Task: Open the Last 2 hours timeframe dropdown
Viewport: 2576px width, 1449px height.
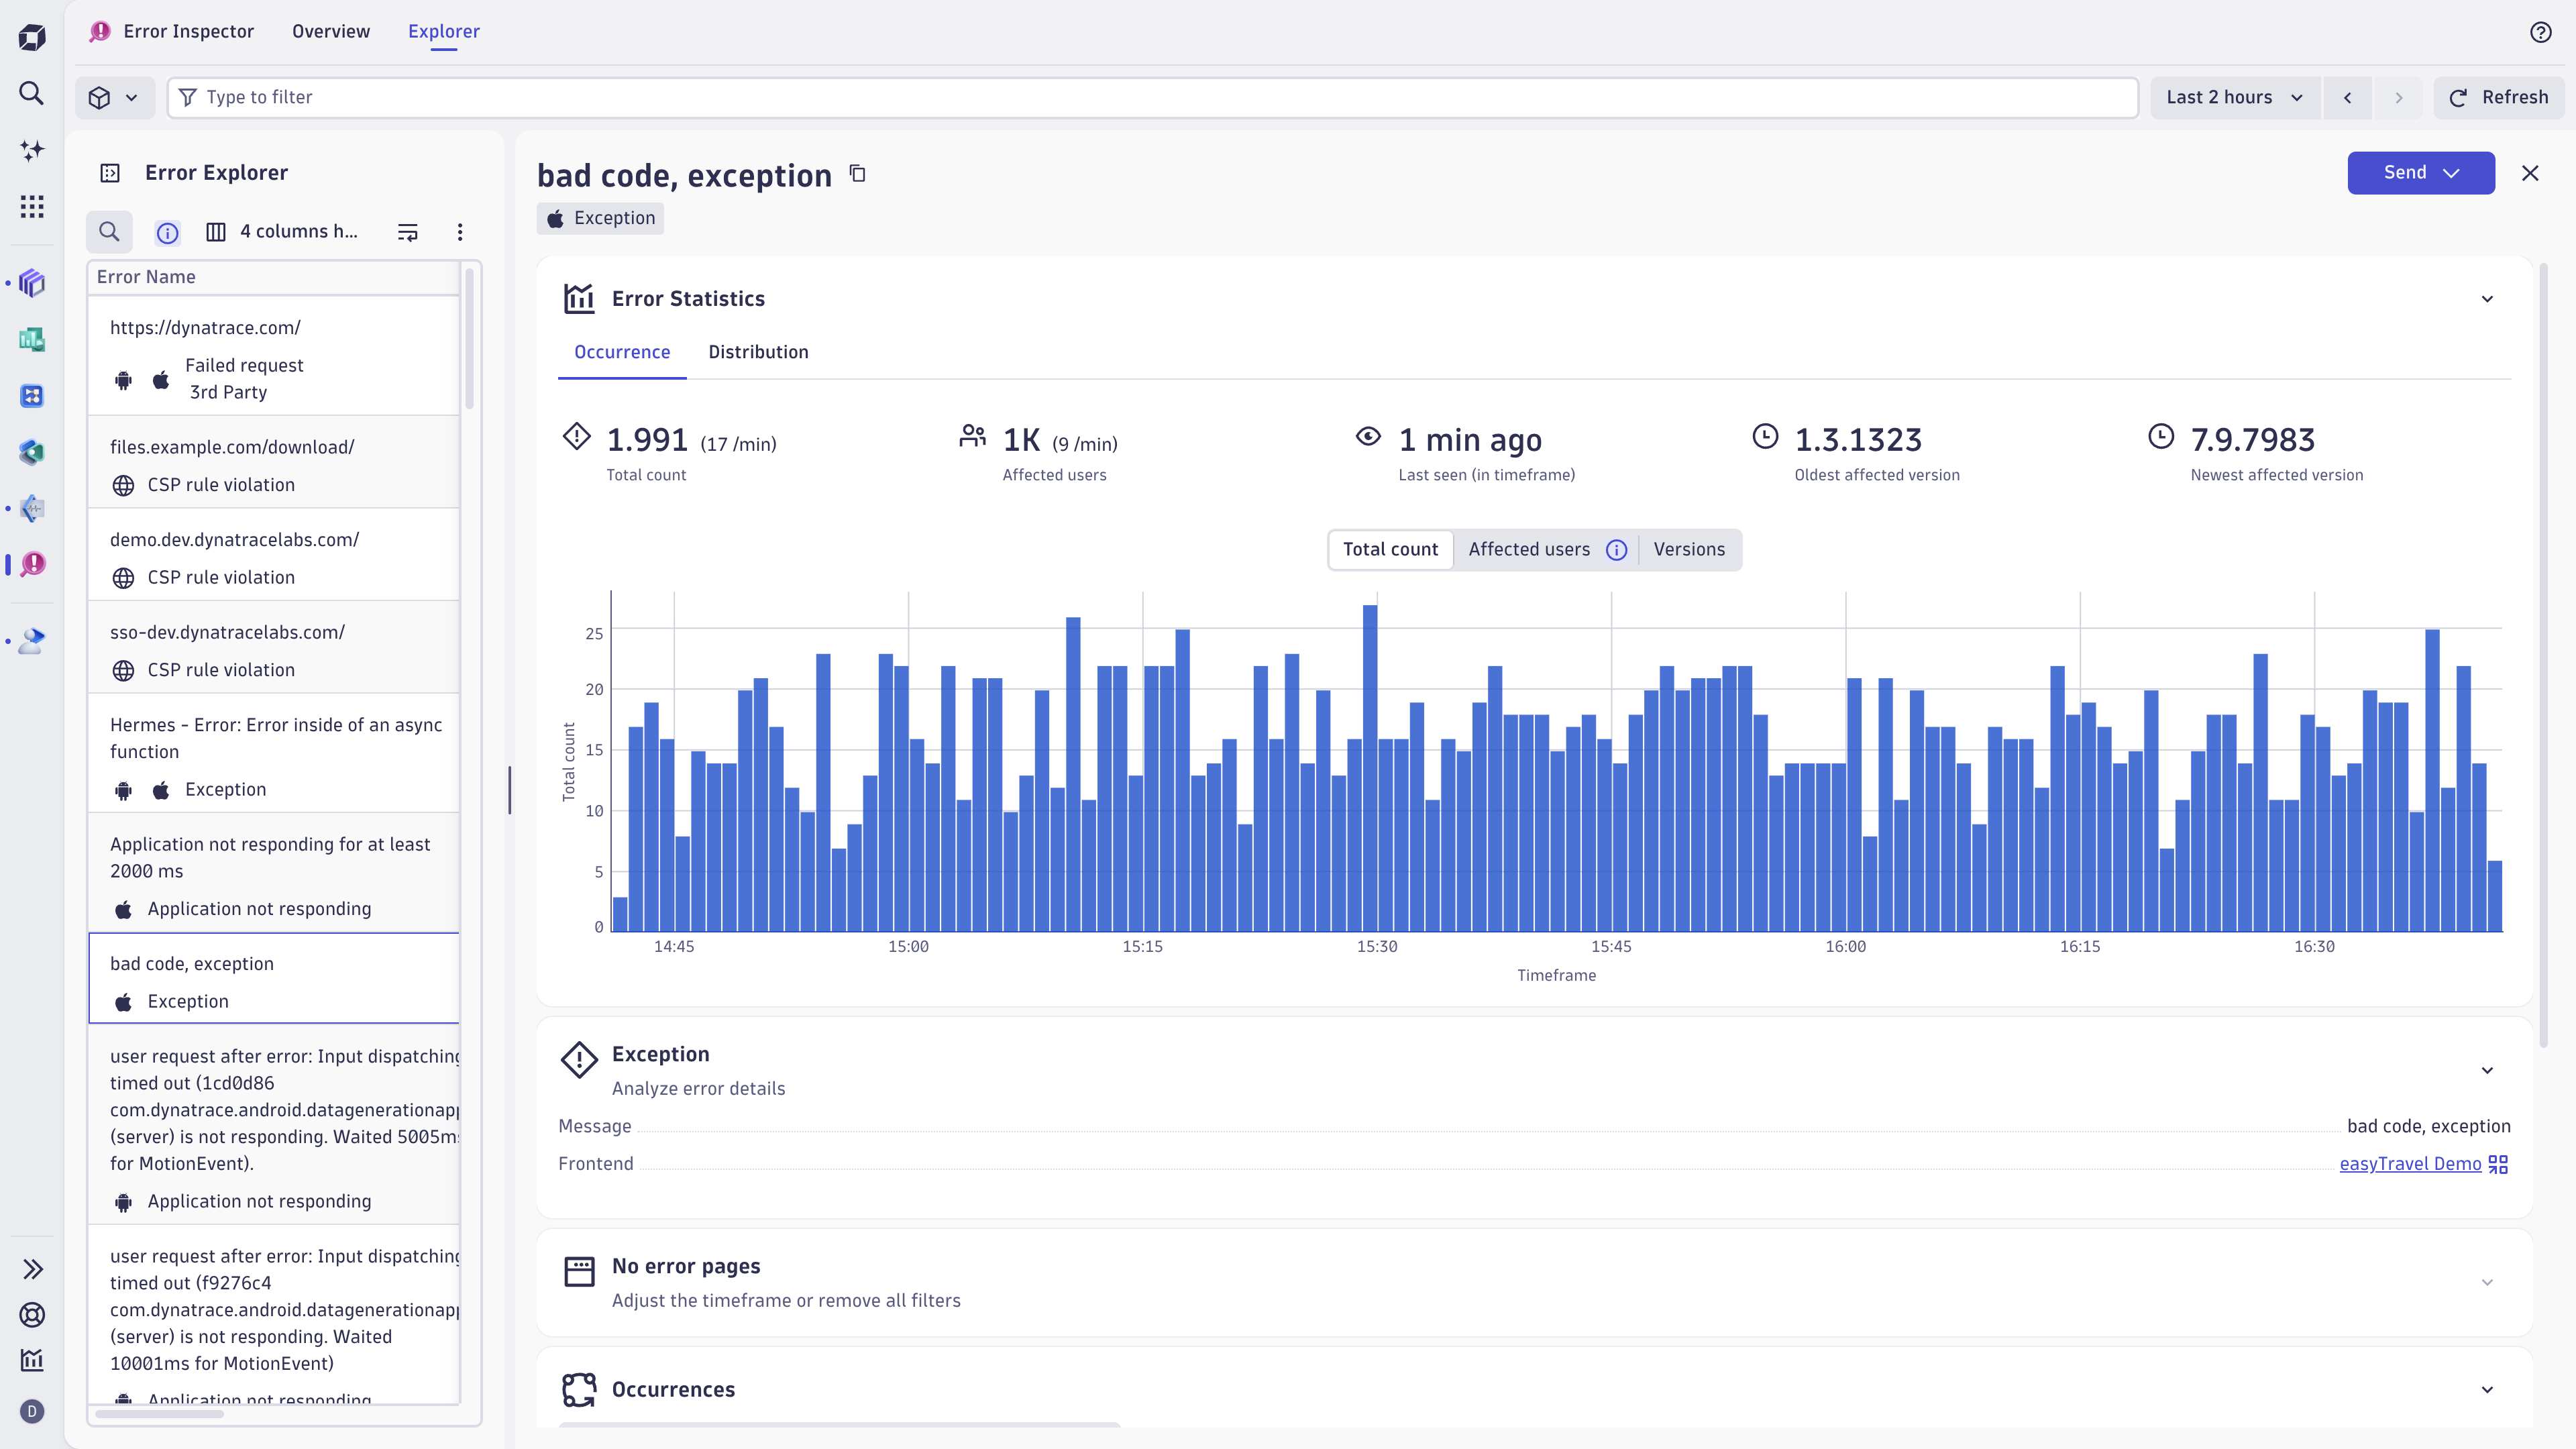Action: (x=2234, y=97)
